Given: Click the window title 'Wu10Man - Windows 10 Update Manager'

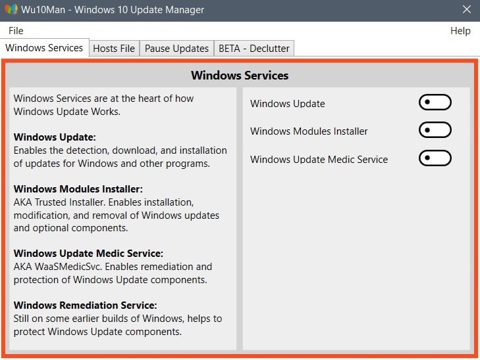Looking at the screenshot, I should [113, 10].
